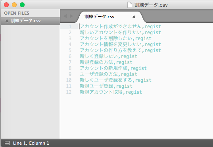Click the OPEN FILES sidebar header
Image resolution: width=213 pixels, height=147 pixels.
pos(17,13)
